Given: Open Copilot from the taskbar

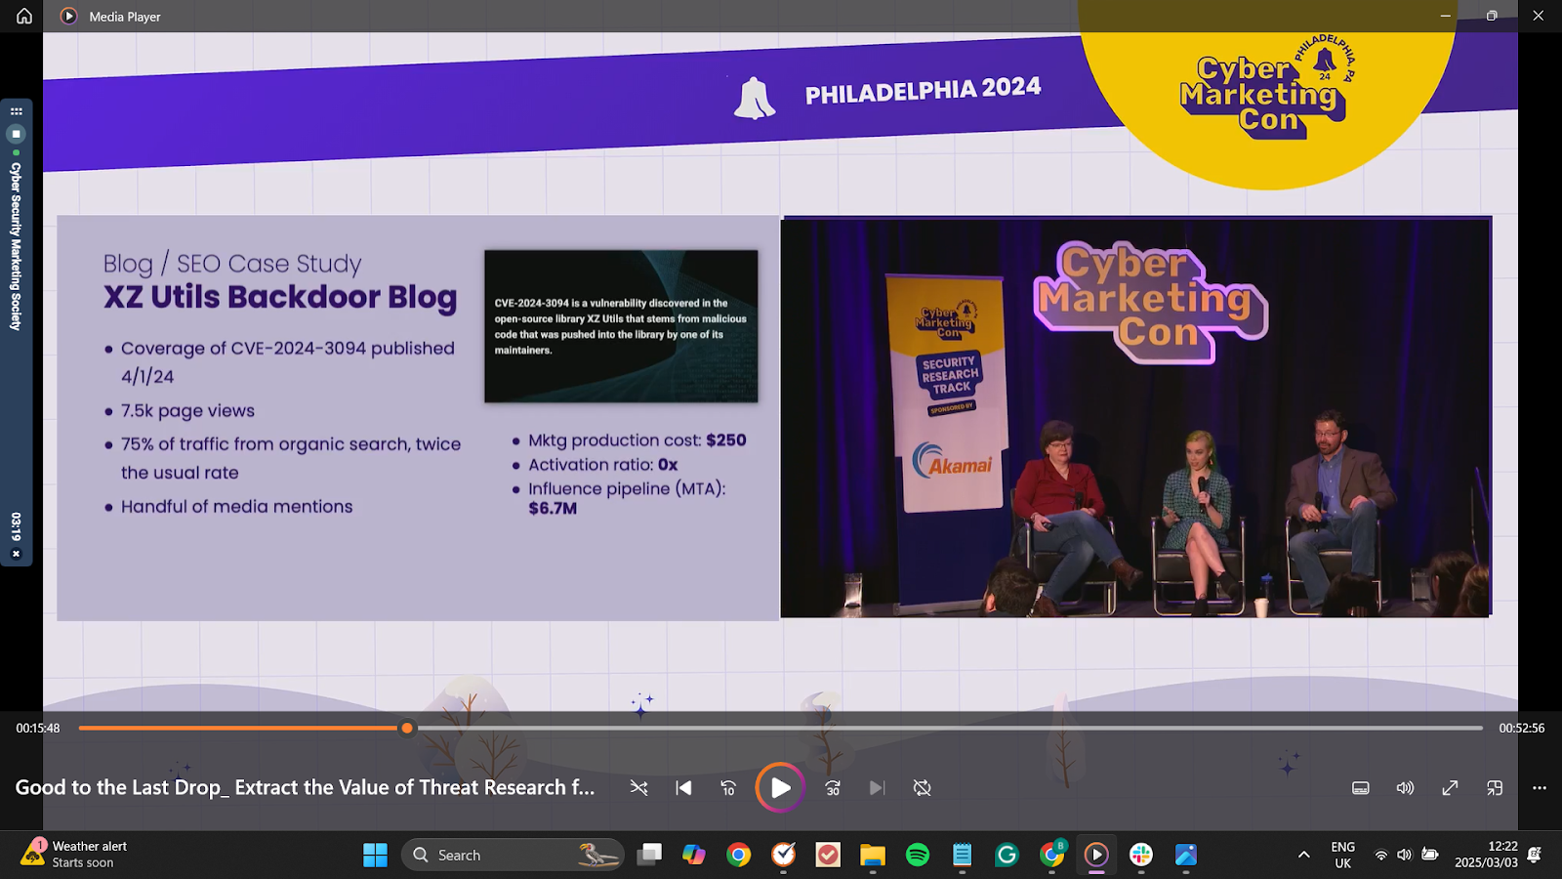Looking at the screenshot, I should pos(694,855).
